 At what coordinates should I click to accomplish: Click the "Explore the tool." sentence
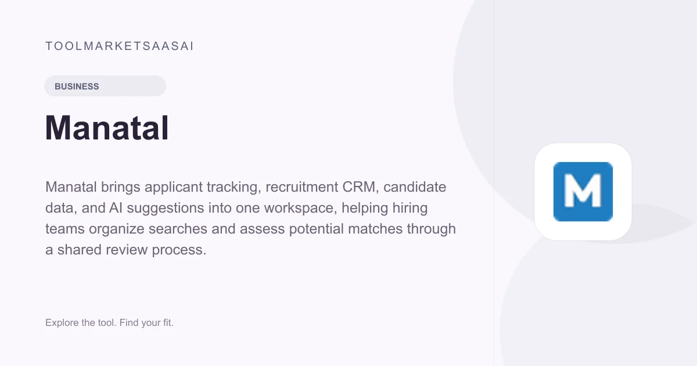(81, 322)
